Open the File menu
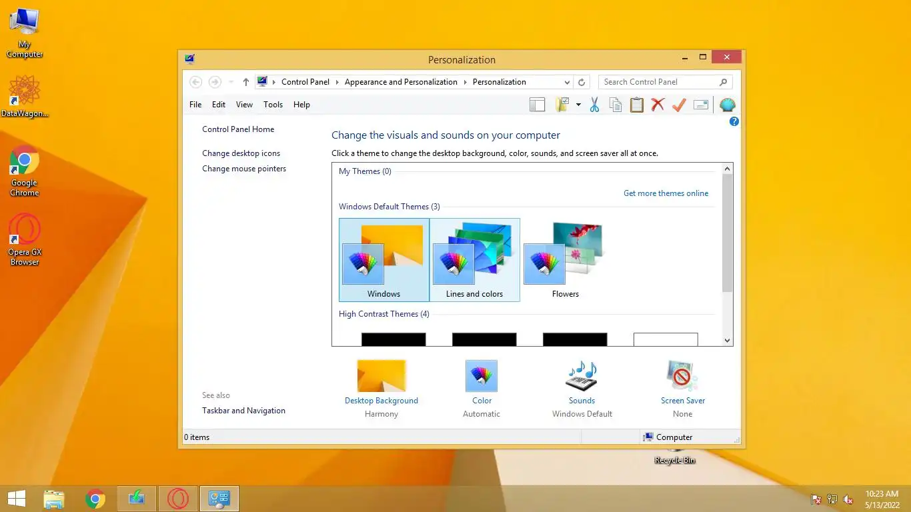 [x=195, y=105]
